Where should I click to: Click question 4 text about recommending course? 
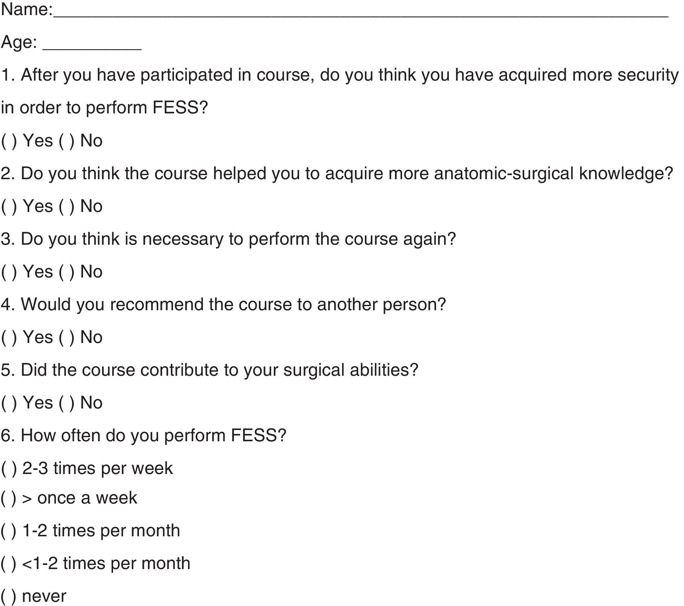[x=223, y=305]
